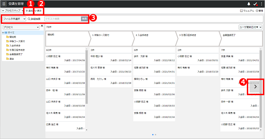Go to the next page with the right arrow

coord(256,87)
